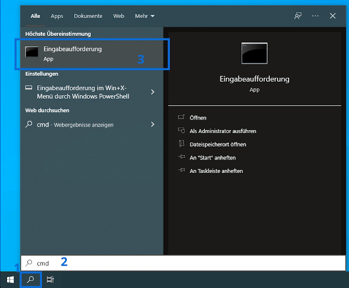The width and height of the screenshot is (349, 288).
Task: Switch to the Dokumente tab
Action: [88, 16]
